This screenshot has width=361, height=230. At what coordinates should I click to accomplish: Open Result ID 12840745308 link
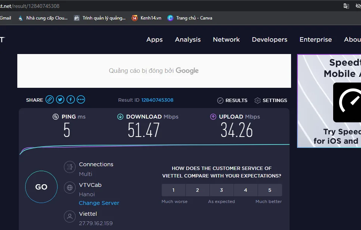tap(157, 100)
